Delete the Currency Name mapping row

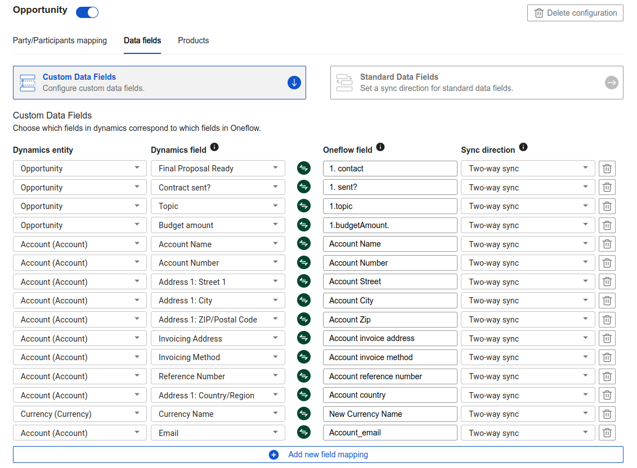click(x=607, y=414)
